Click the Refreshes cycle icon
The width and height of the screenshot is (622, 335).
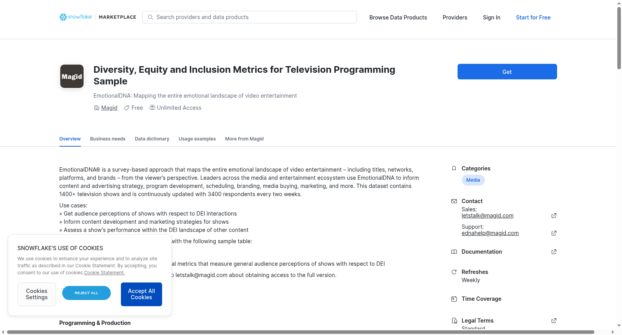click(454, 272)
